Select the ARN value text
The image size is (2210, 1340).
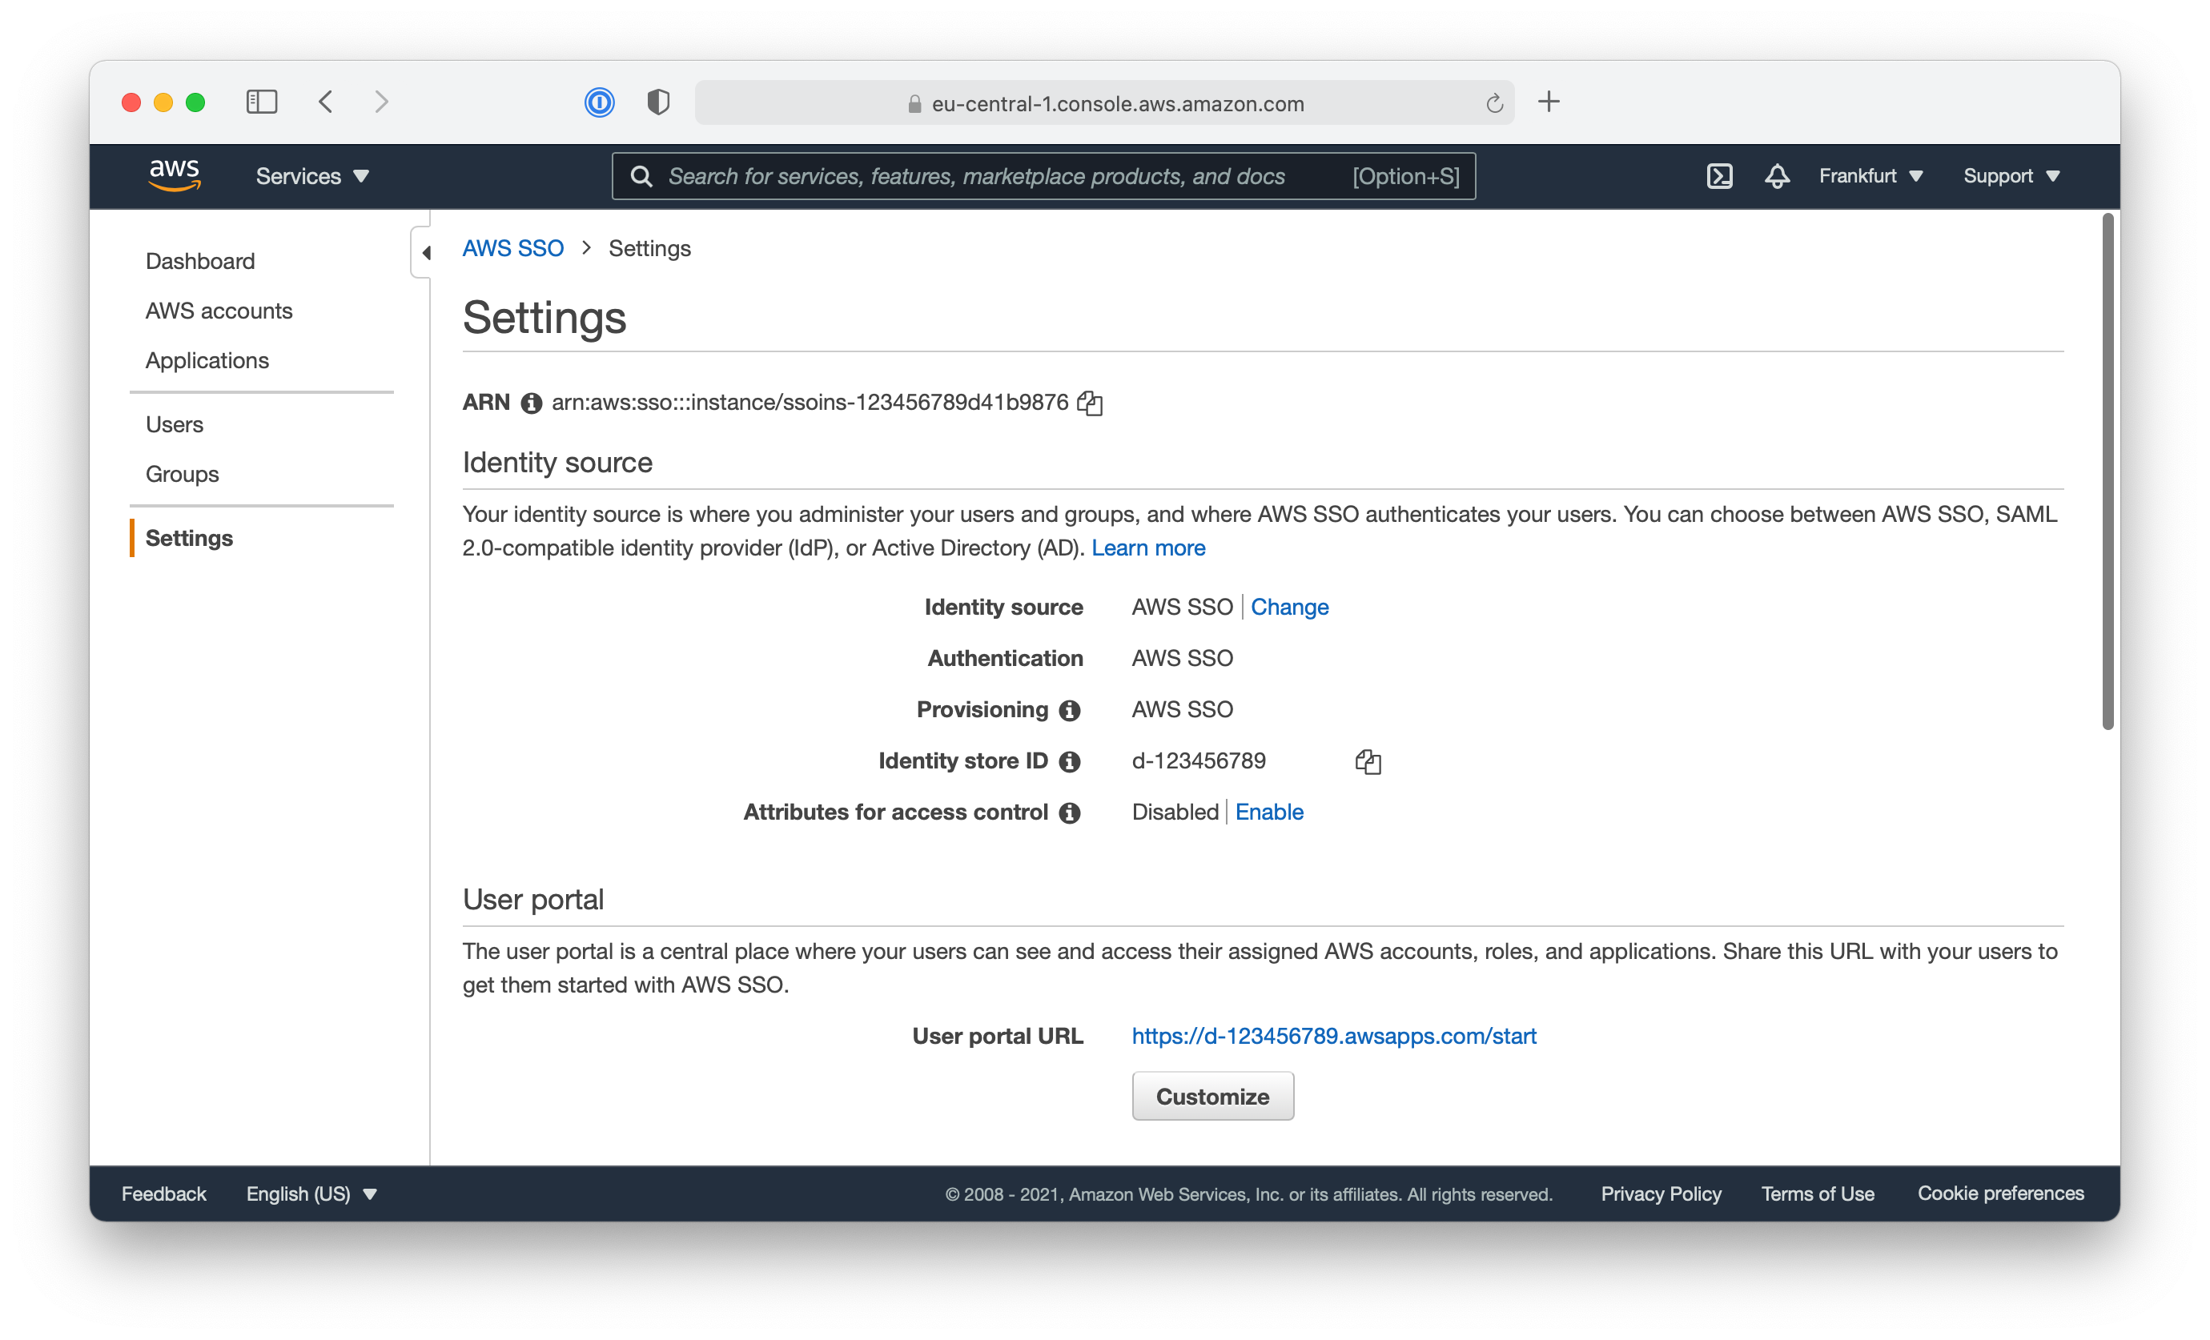point(810,403)
